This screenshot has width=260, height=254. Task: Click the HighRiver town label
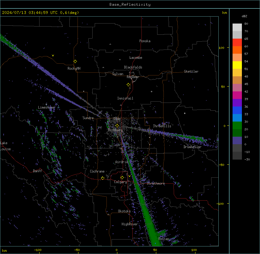pyautogui.click(x=130, y=224)
